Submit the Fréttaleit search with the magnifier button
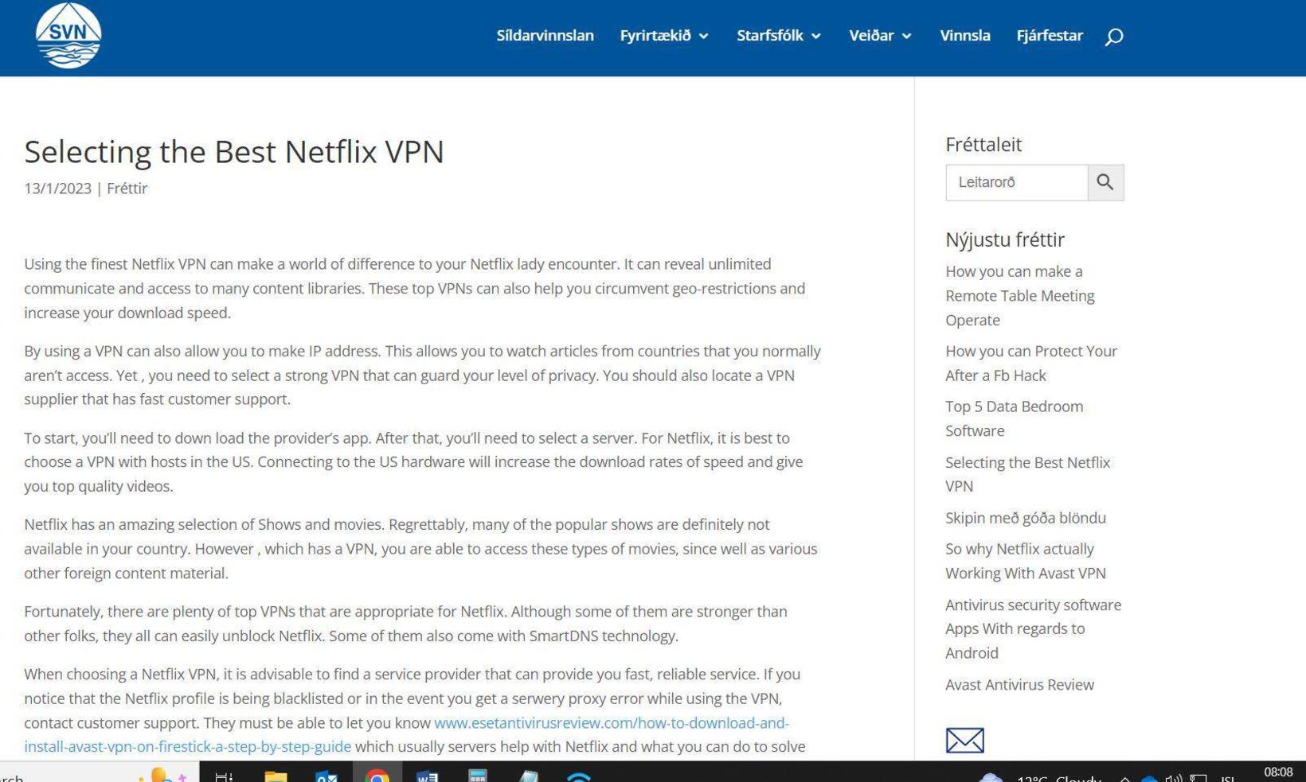The height and width of the screenshot is (782, 1306). tap(1105, 182)
